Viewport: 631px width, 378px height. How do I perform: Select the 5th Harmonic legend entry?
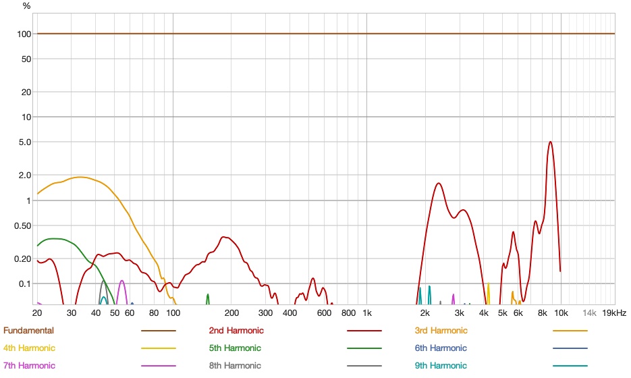tap(236, 348)
